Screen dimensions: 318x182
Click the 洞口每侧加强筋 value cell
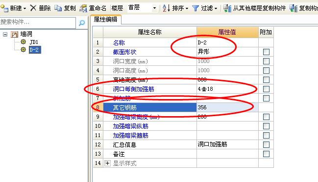[227, 89]
